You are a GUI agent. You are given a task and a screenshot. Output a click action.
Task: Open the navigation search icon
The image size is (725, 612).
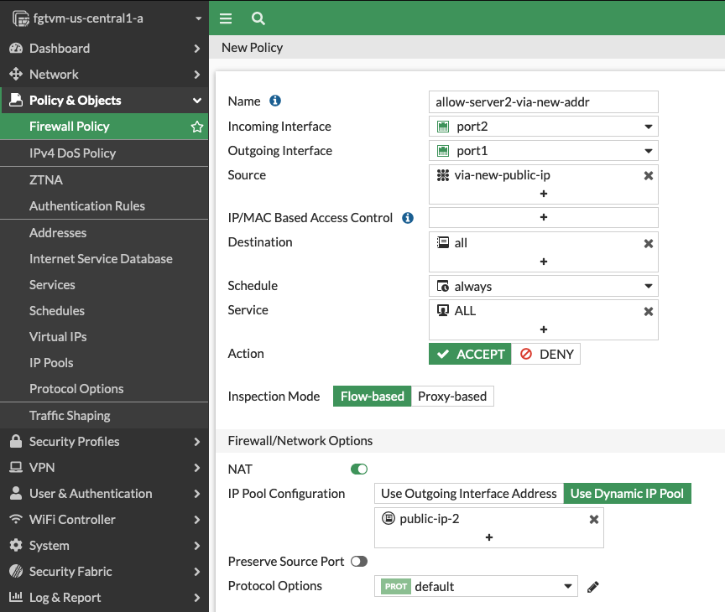pos(257,18)
